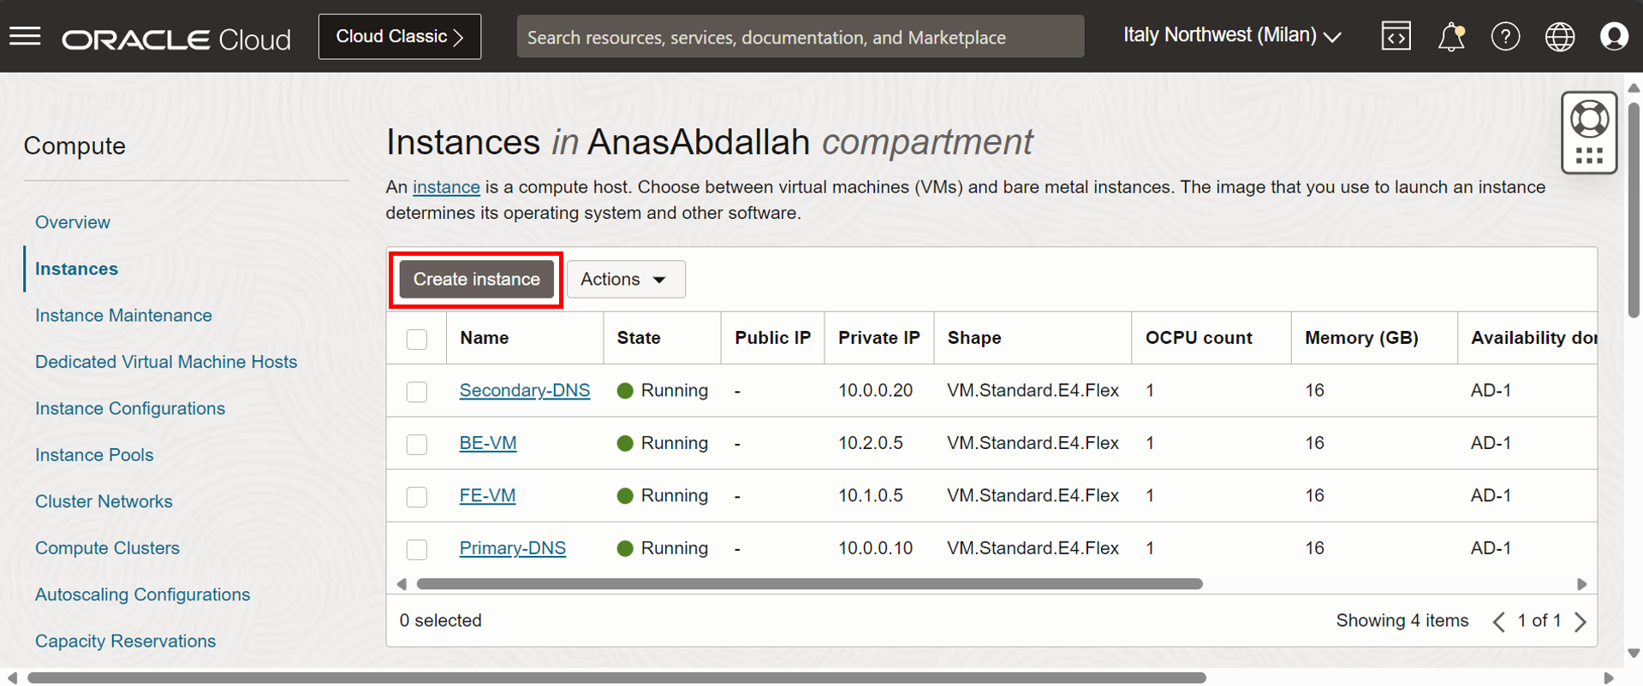Screen dimensions: 1643x686
Task: Open Cluster Networks
Action: point(104,501)
